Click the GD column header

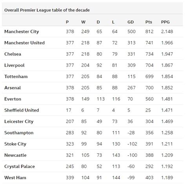(x=131, y=22)
